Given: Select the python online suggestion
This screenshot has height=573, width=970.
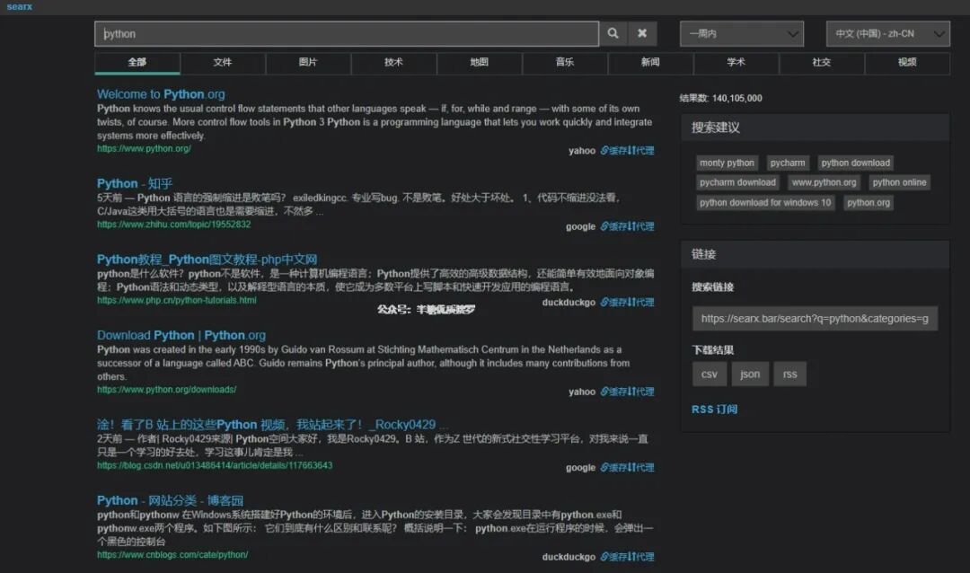Looking at the screenshot, I should 899,182.
